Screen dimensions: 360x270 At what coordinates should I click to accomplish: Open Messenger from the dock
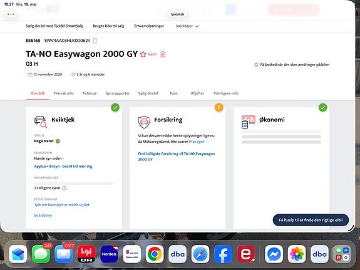[x=274, y=254]
